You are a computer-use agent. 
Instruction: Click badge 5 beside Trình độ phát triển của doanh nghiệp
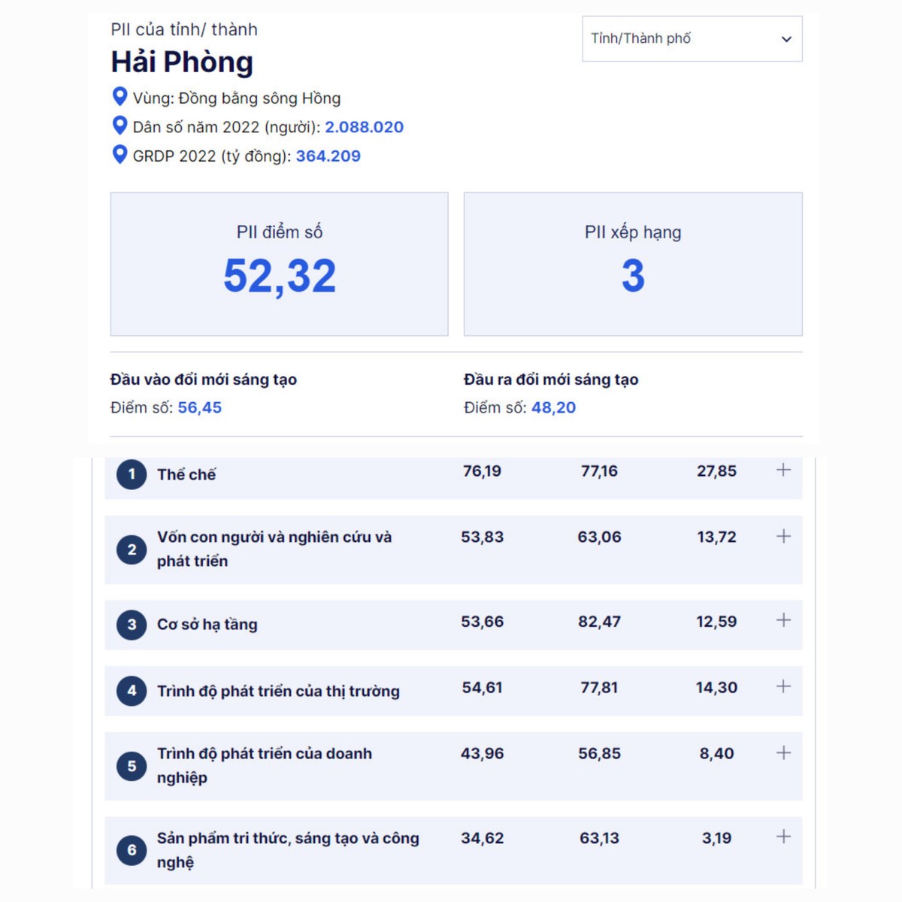[132, 765]
